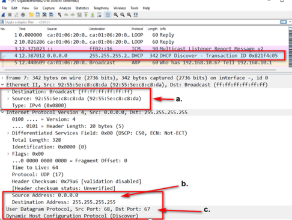Open the View menu
This screenshot has height=220, width=292.
(25, 8)
